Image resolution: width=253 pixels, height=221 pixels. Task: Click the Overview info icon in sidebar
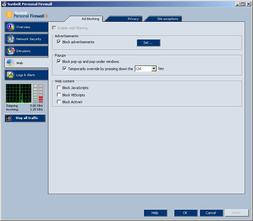(x=10, y=27)
